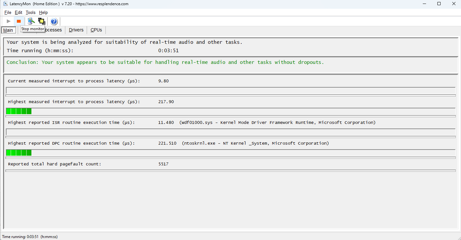Click the green Start monitor play icon
Screen dimensions: 461x240
(x=9, y=21)
